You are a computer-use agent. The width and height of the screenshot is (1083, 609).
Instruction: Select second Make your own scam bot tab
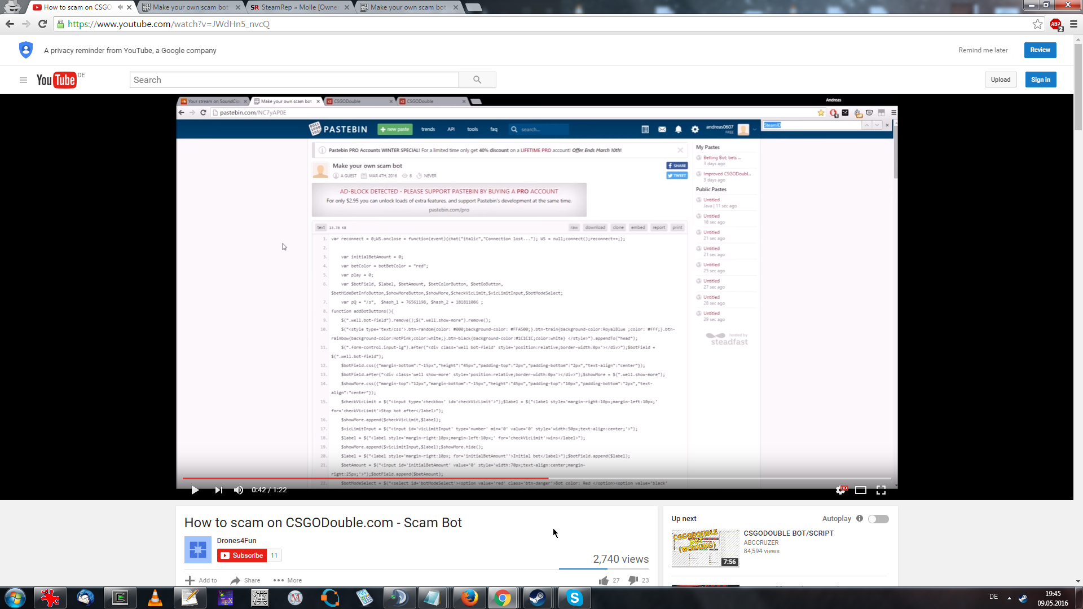coord(408,7)
